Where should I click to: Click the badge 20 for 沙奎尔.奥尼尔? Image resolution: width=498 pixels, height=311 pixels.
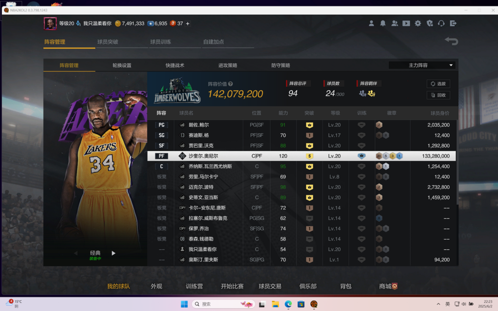coord(379,156)
